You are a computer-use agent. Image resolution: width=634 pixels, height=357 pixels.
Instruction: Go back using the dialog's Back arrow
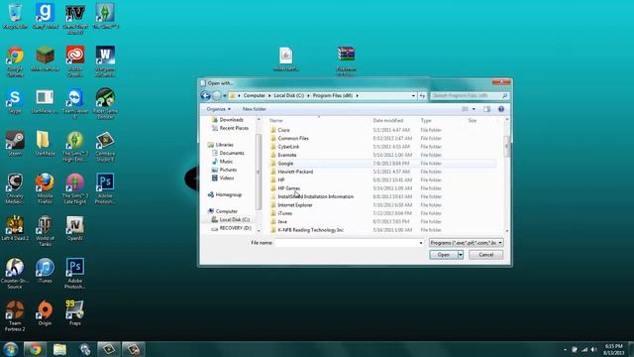click(x=205, y=95)
